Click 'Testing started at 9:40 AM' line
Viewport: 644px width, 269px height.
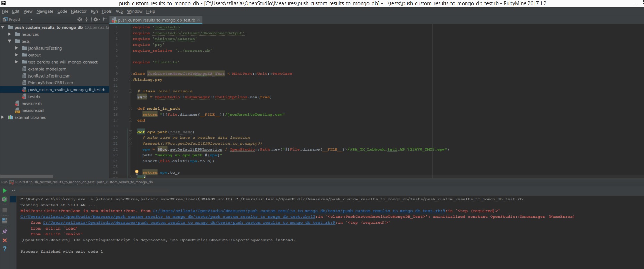coord(58,205)
